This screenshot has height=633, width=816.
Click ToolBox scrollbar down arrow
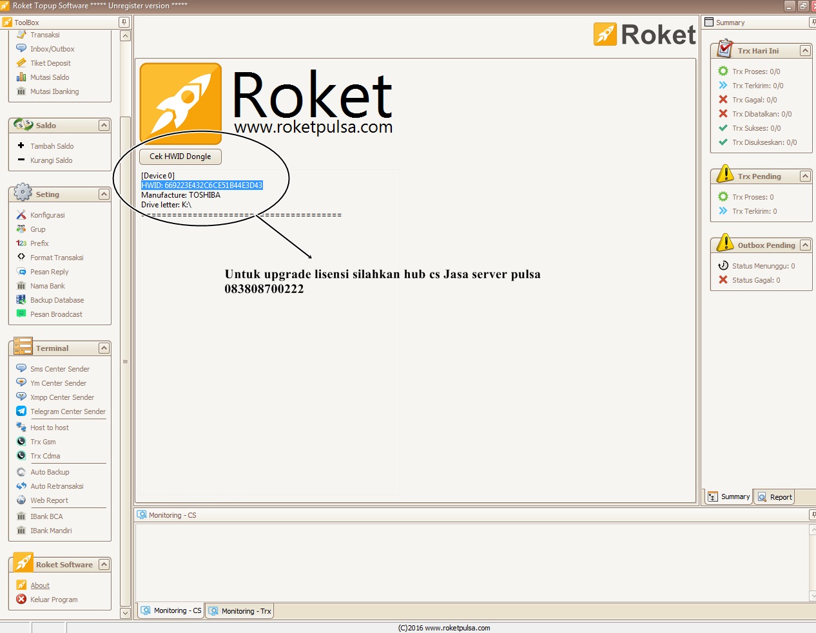pyautogui.click(x=125, y=613)
